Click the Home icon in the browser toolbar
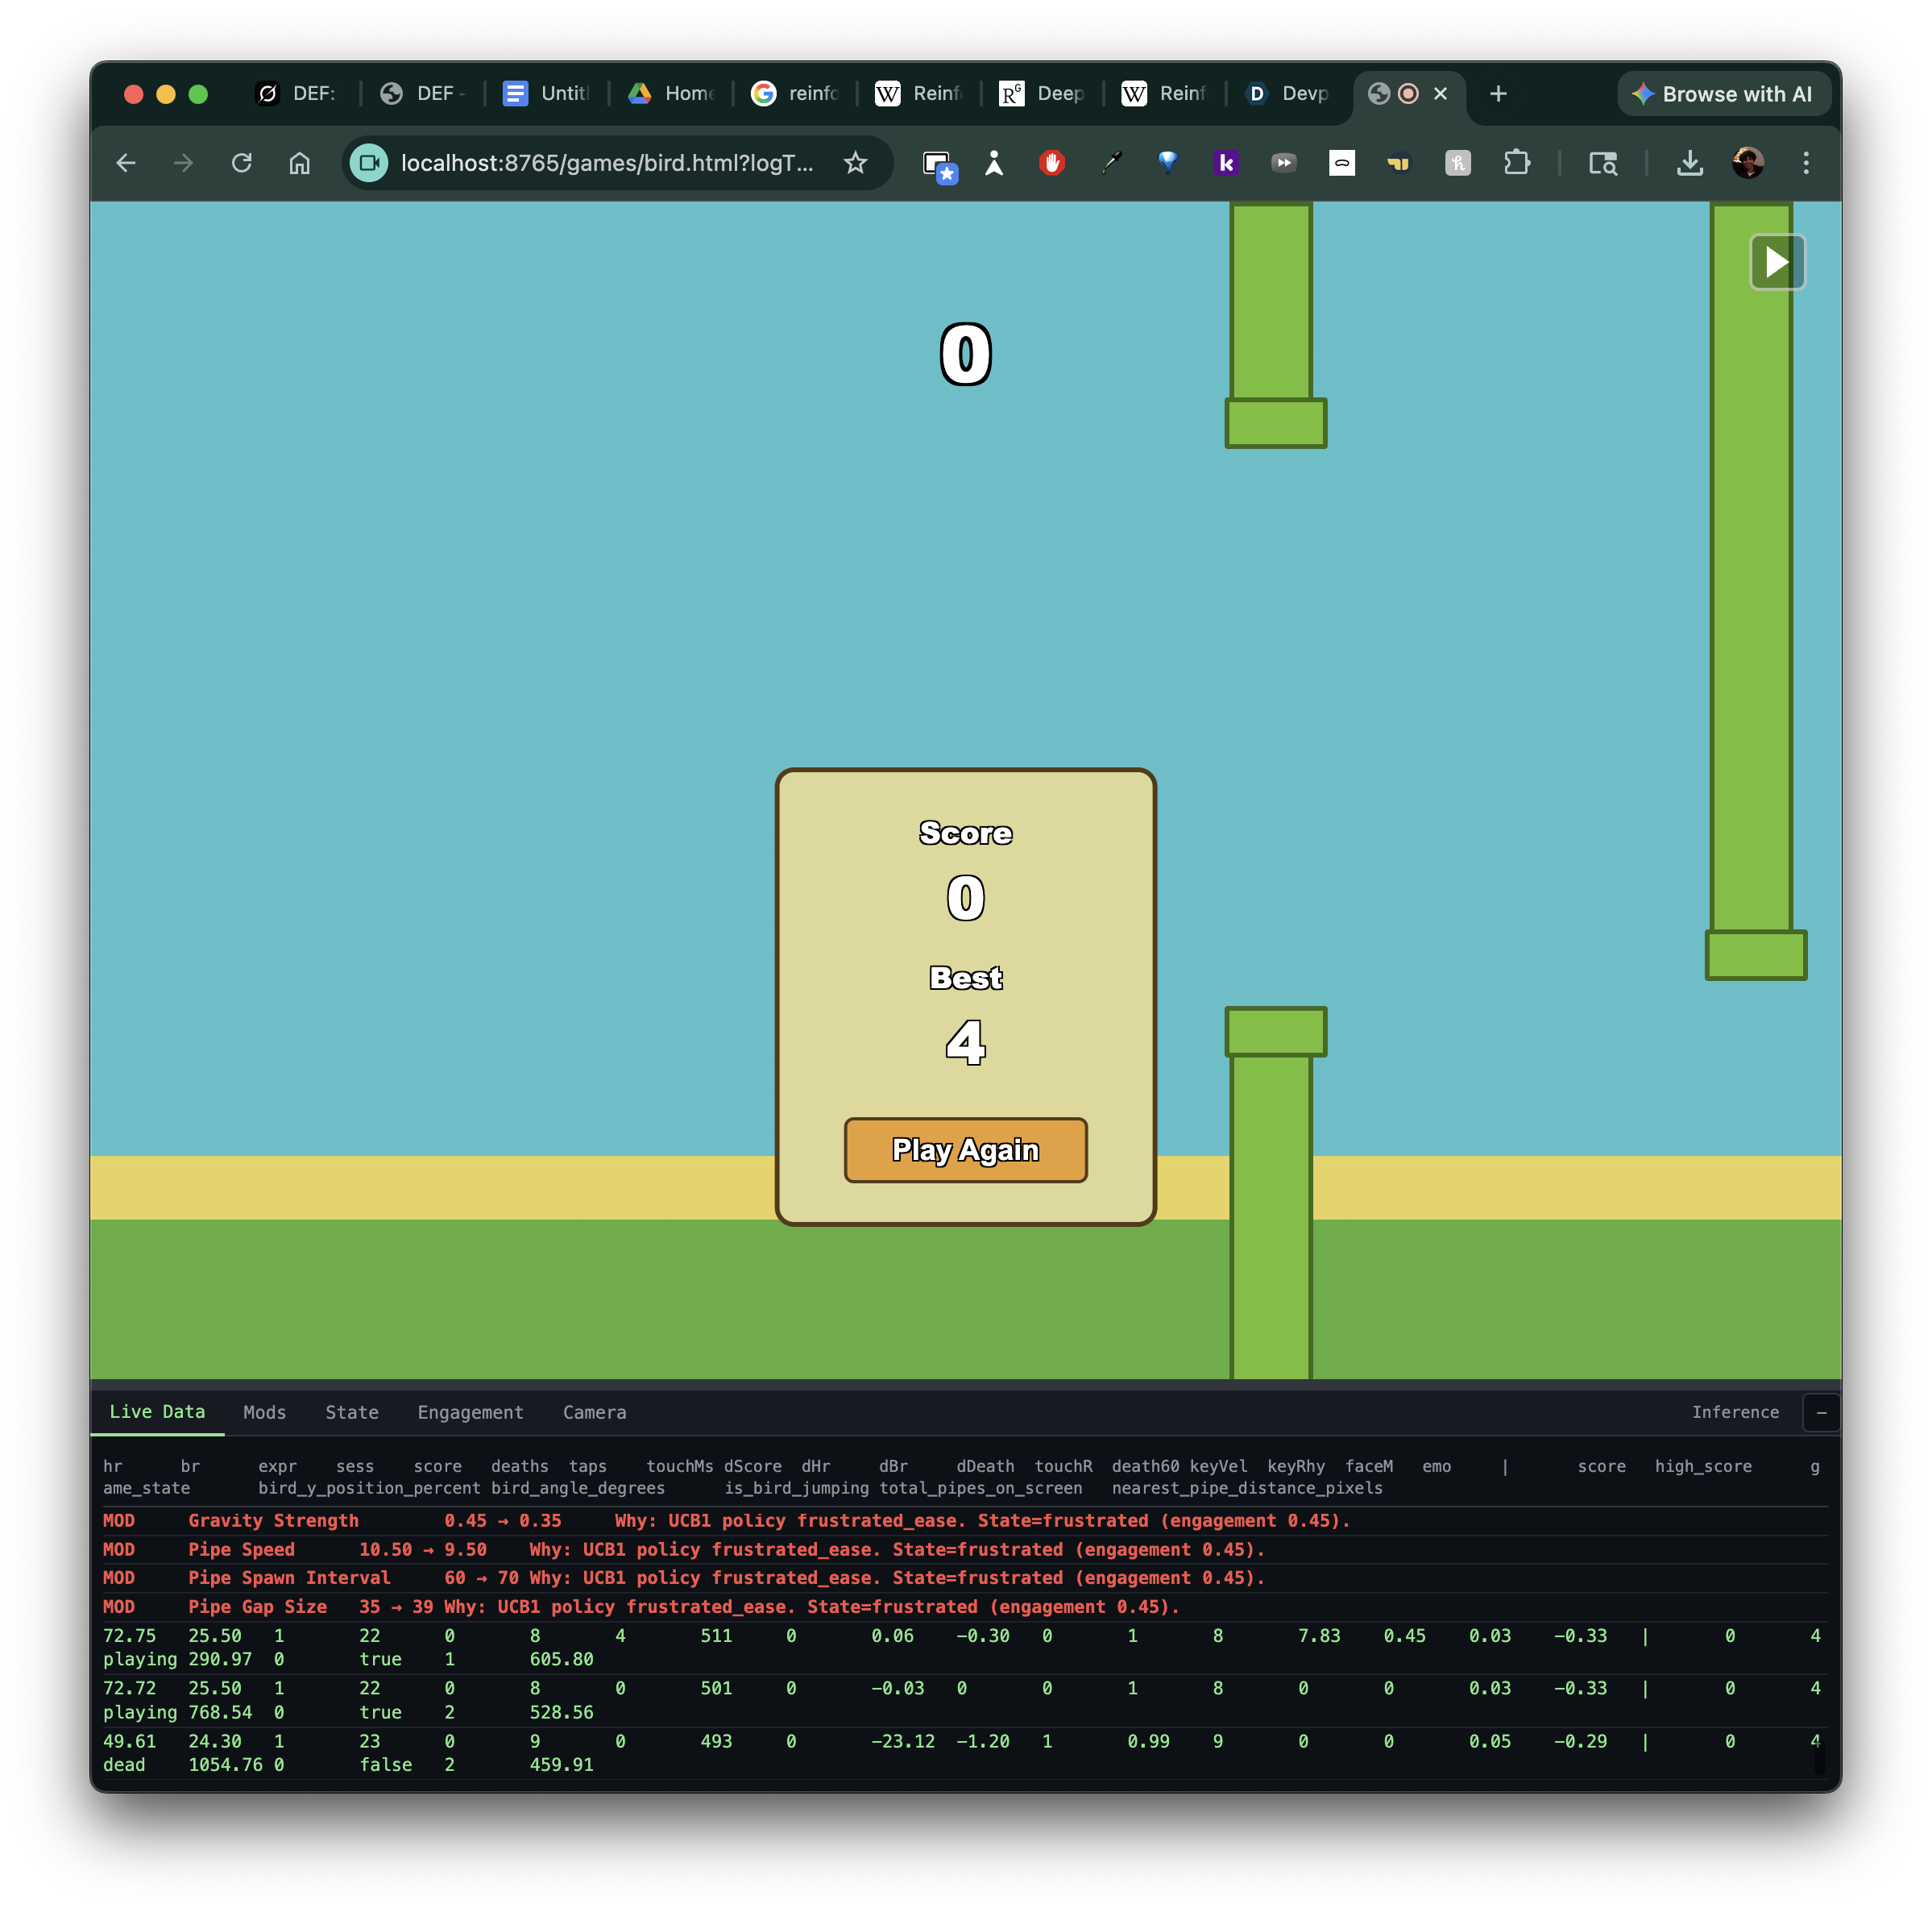This screenshot has height=1912, width=1932. tap(300, 163)
